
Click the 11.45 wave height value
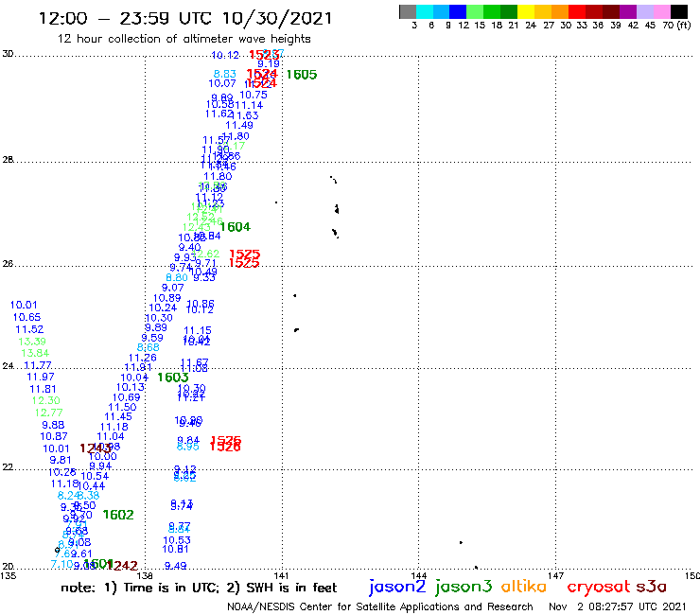point(118,417)
